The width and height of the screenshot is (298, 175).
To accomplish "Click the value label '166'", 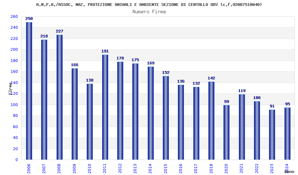I will pyautogui.click(x=75, y=65).
